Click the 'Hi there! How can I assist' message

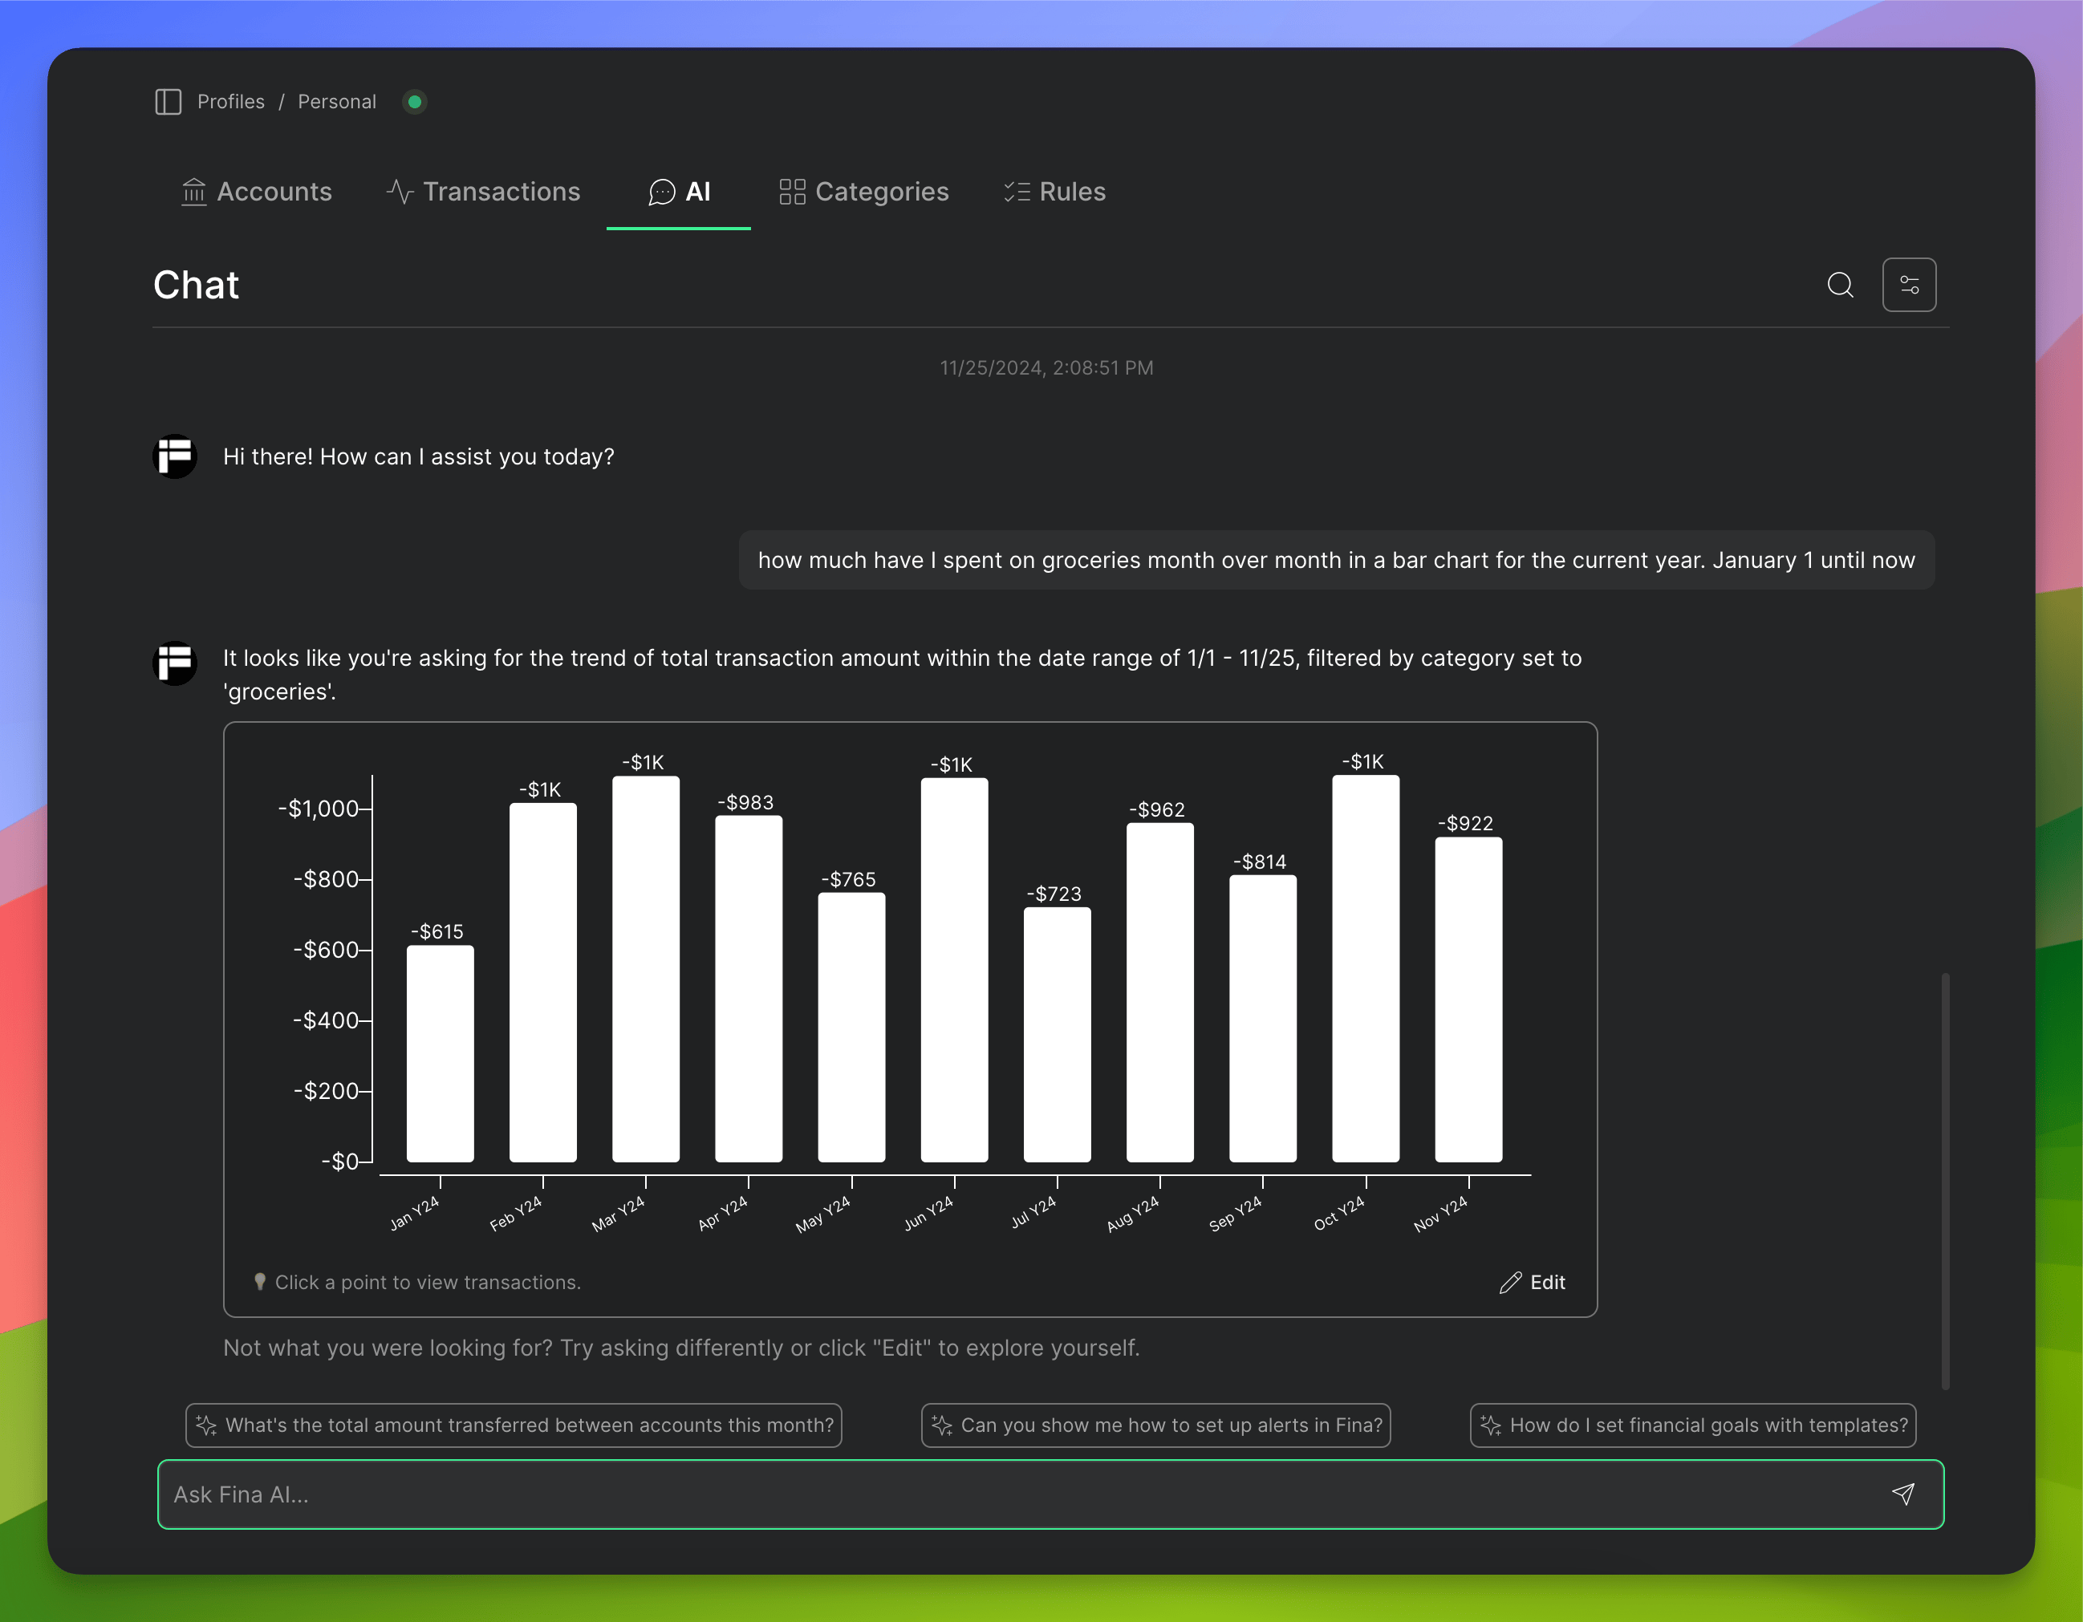pyautogui.click(x=419, y=456)
